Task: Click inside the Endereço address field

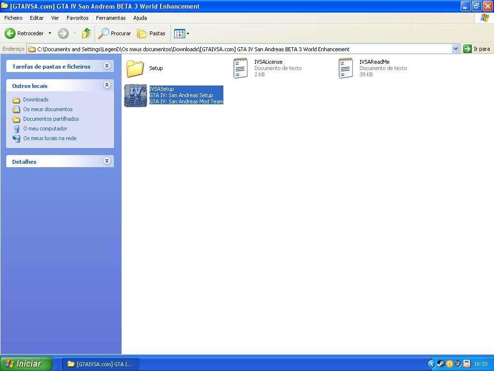Action: (x=239, y=49)
